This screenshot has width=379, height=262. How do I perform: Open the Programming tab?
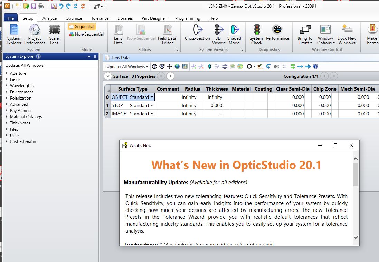188,18
